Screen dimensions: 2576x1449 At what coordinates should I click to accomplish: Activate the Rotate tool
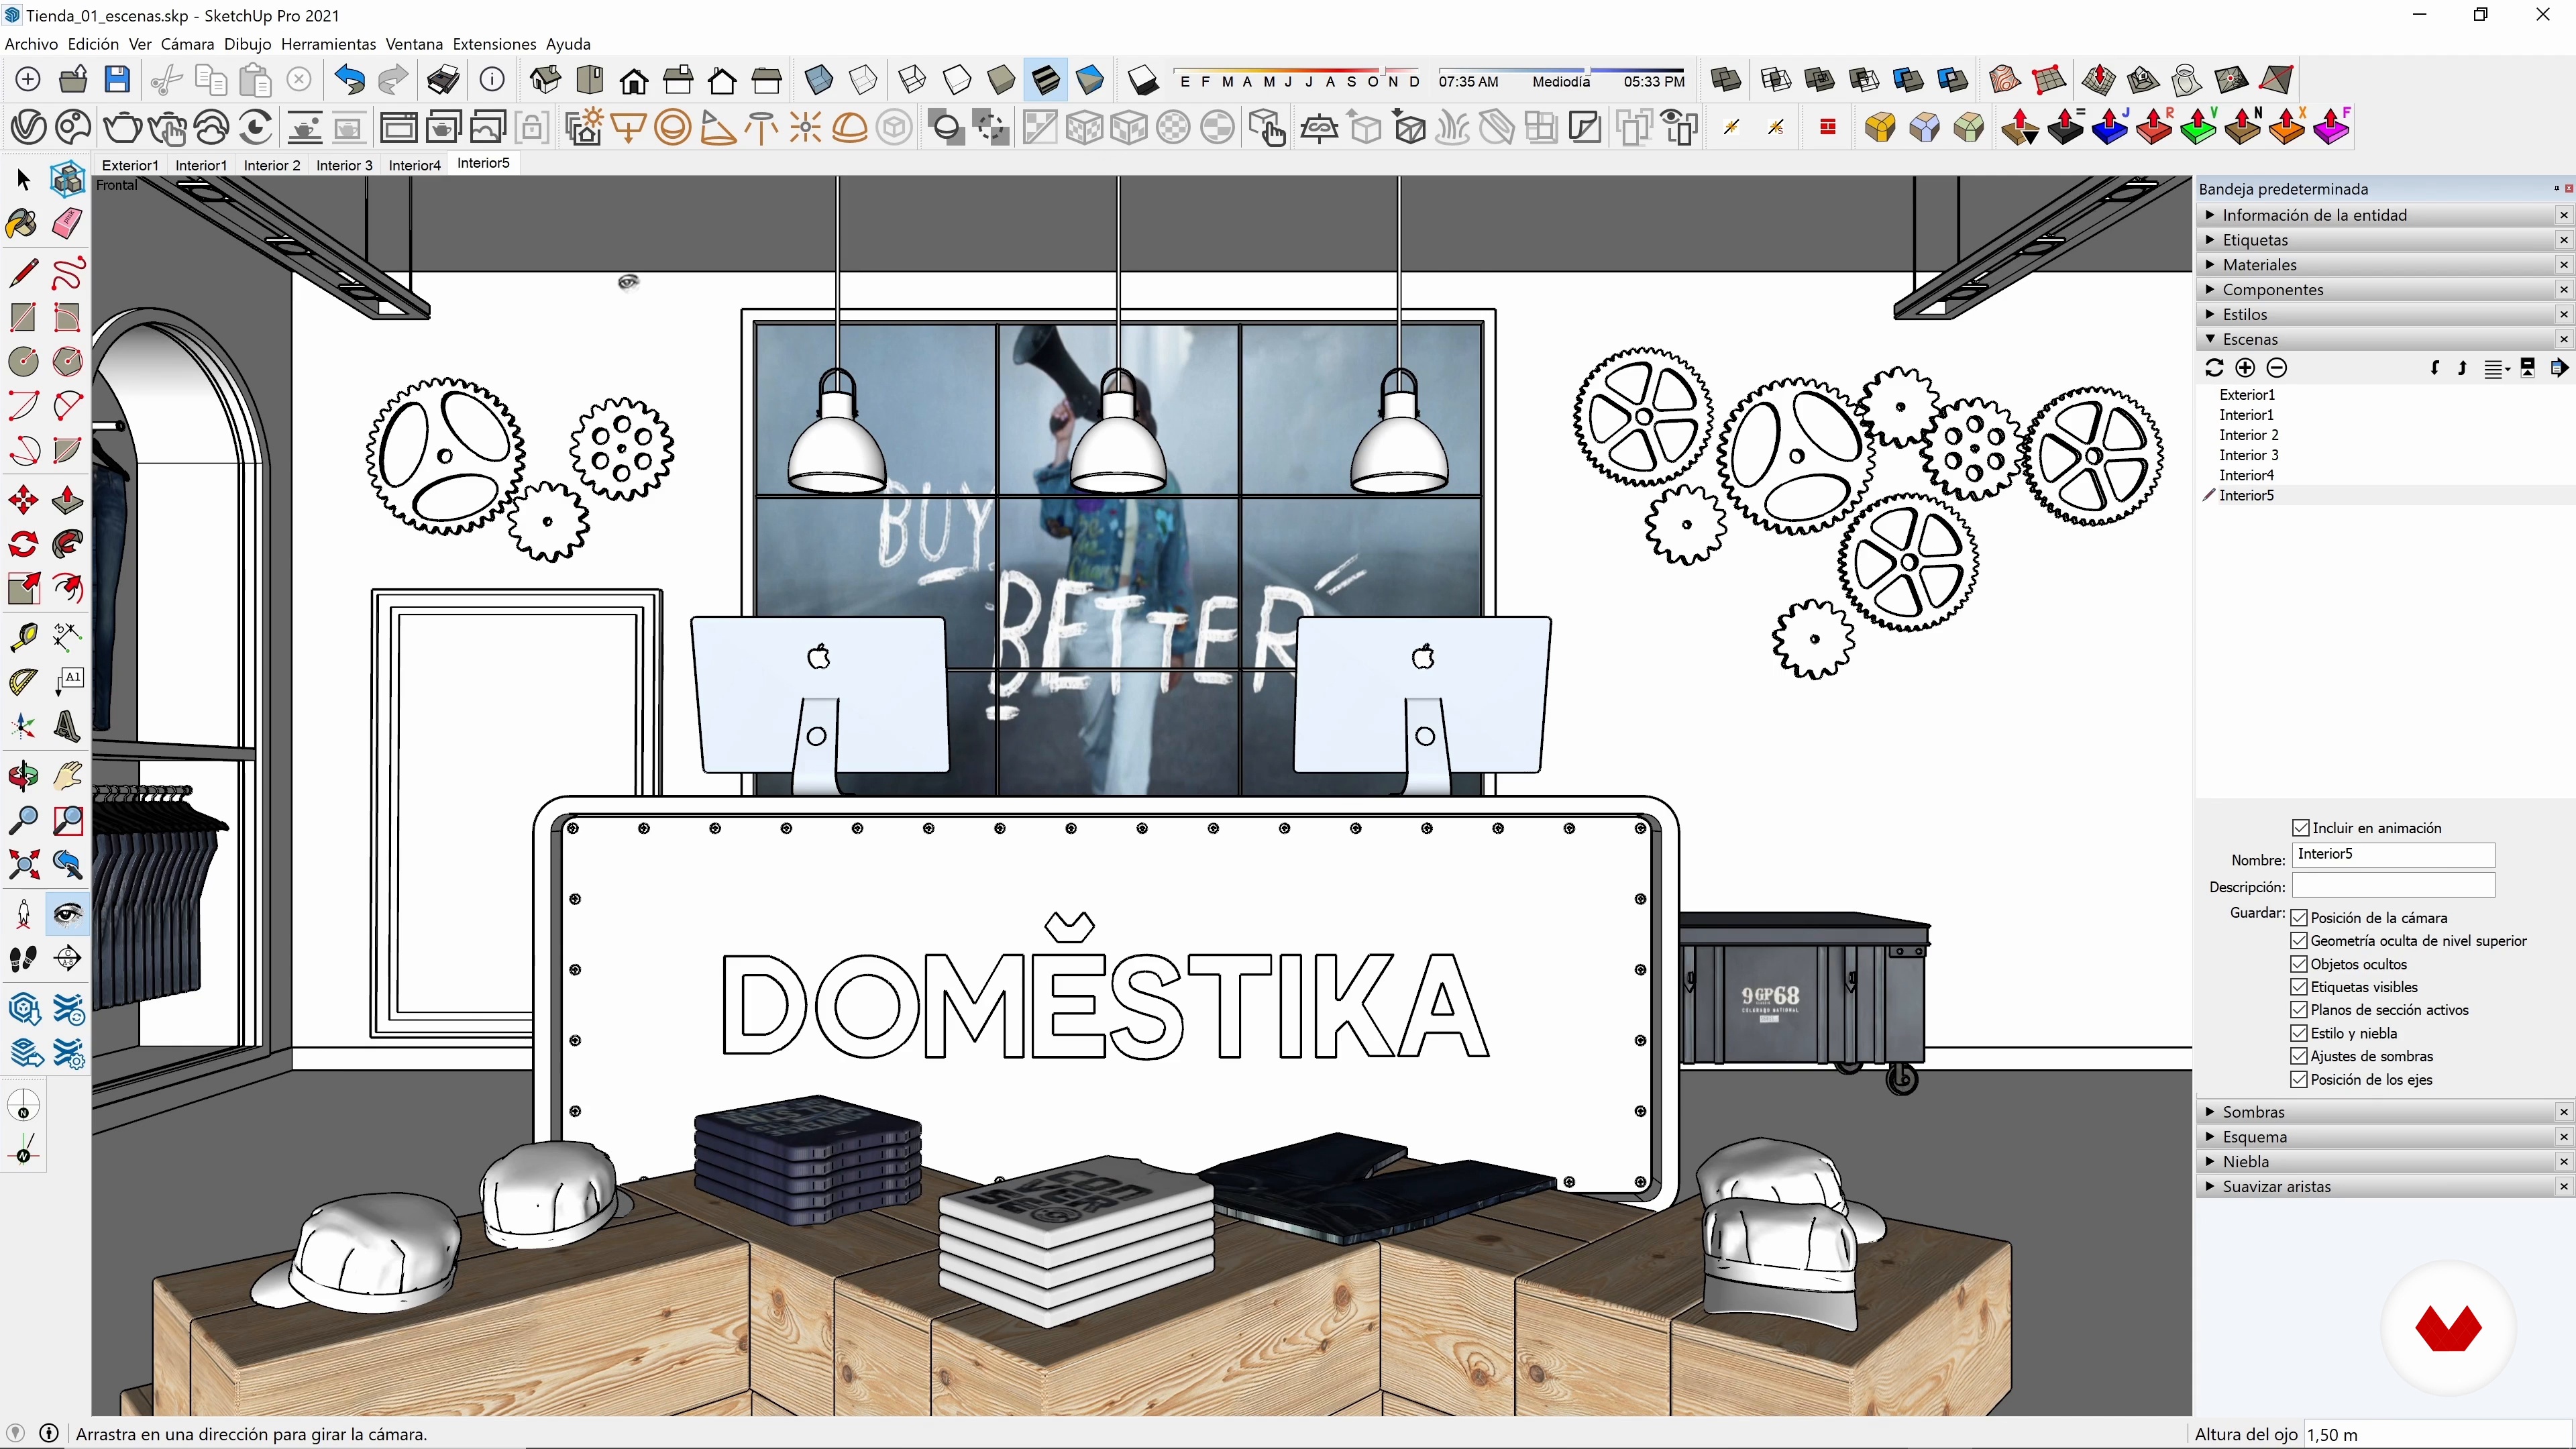[24, 545]
